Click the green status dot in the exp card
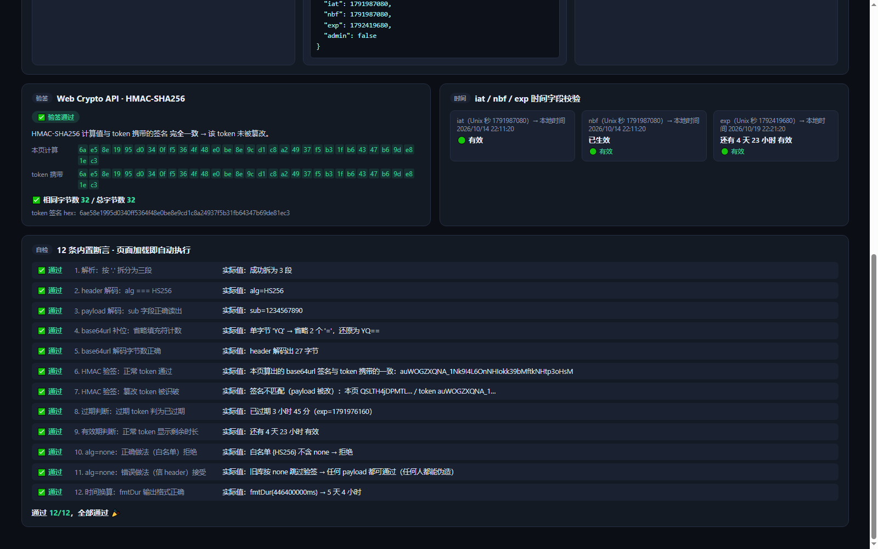 pyautogui.click(x=724, y=152)
